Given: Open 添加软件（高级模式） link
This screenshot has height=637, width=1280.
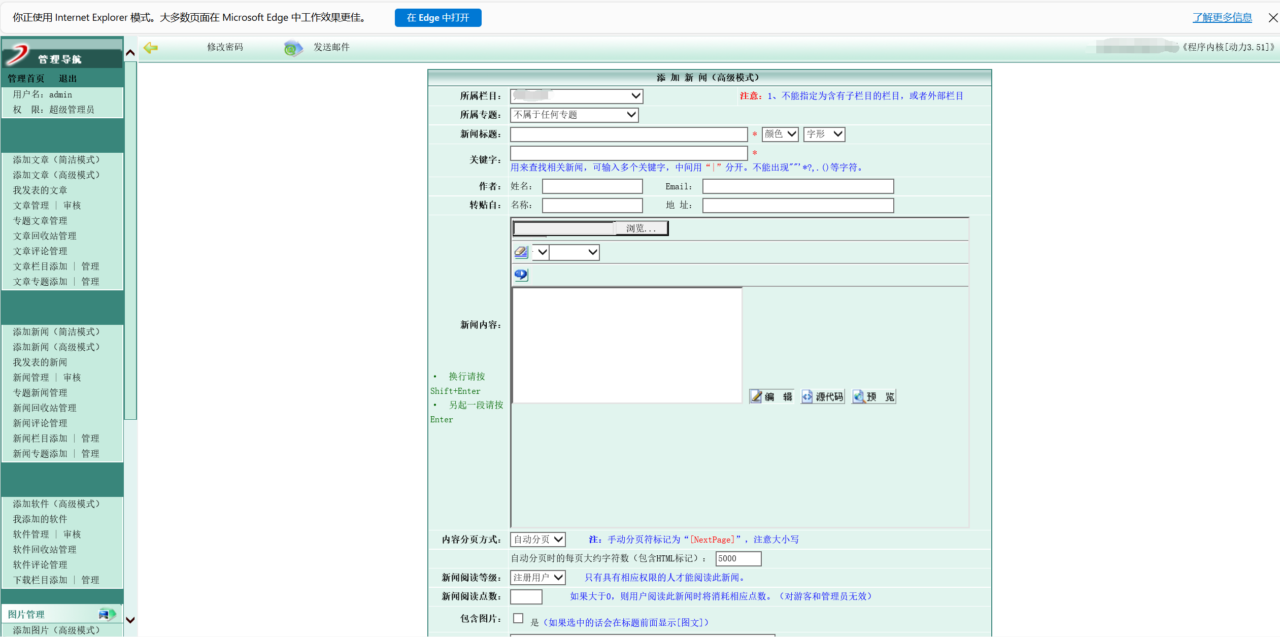Looking at the screenshot, I should [56, 504].
